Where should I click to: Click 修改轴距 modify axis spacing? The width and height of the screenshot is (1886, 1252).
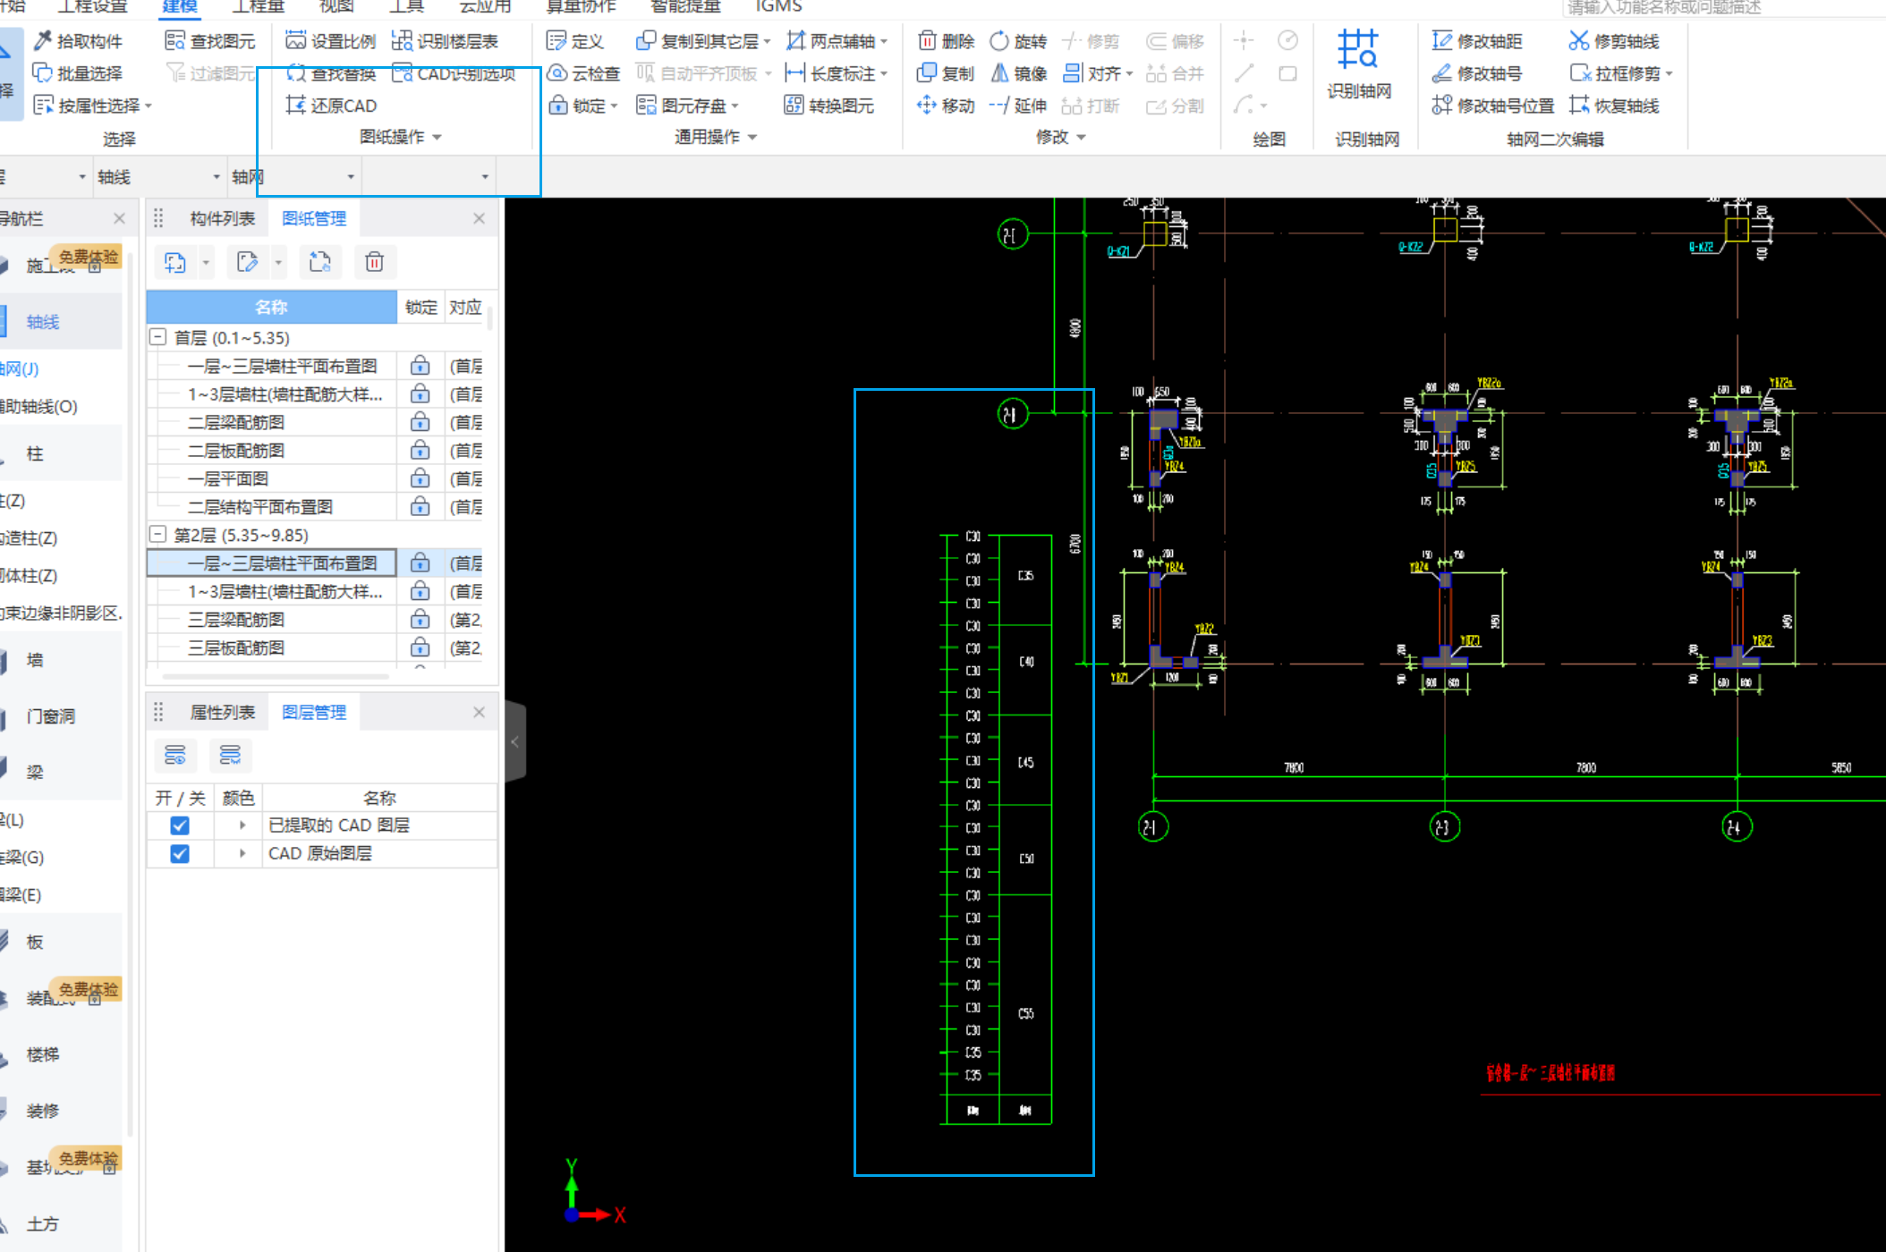click(1477, 41)
